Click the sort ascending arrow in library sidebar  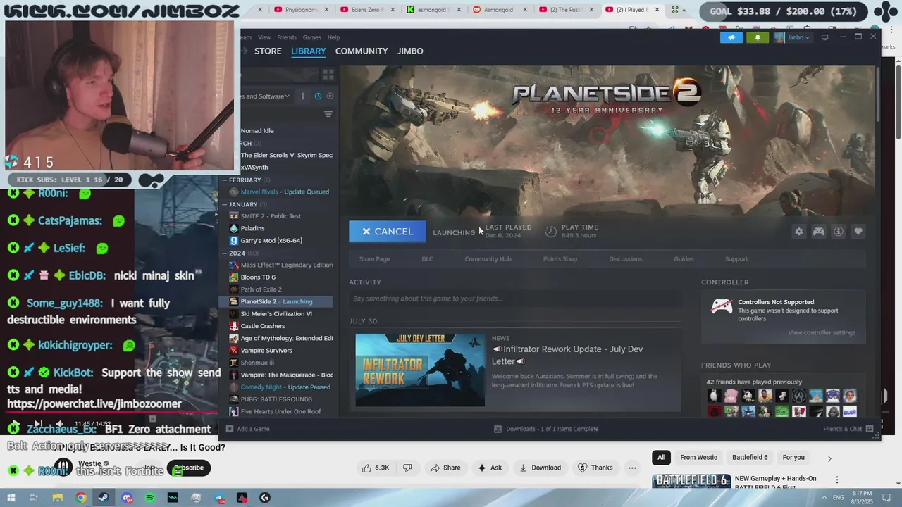[x=303, y=96]
